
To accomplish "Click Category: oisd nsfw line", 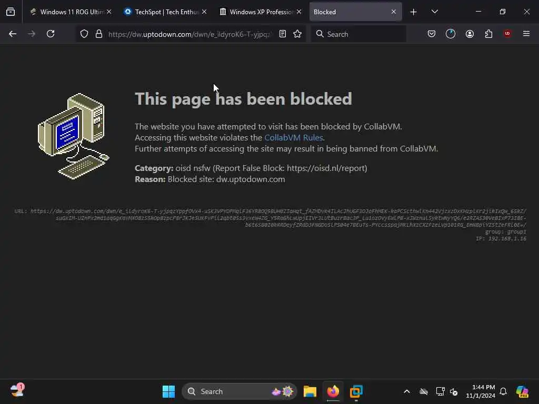I will point(251,168).
